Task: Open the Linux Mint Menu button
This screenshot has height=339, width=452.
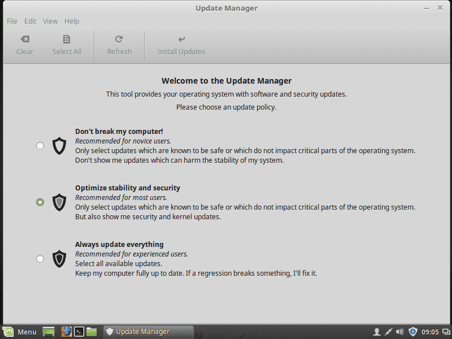Action: coord(20,332)
